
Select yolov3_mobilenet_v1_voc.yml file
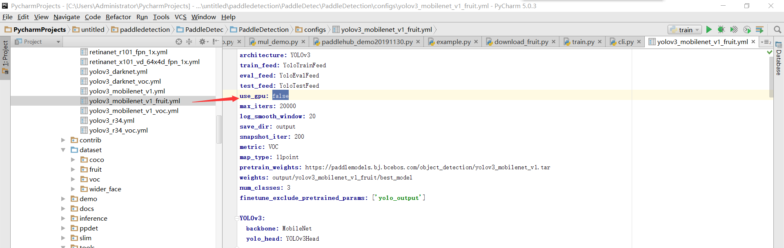[134, 111]
